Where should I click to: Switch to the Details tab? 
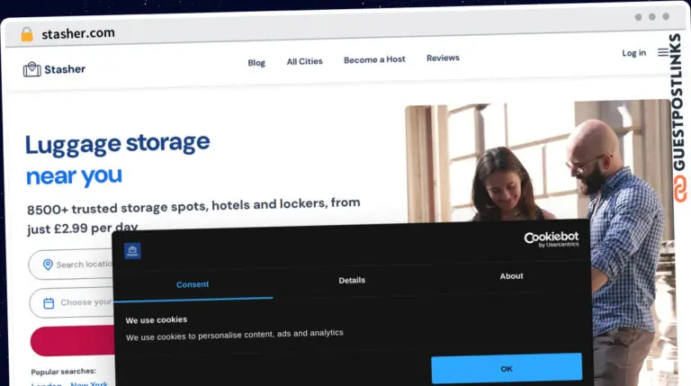(352, 280)
